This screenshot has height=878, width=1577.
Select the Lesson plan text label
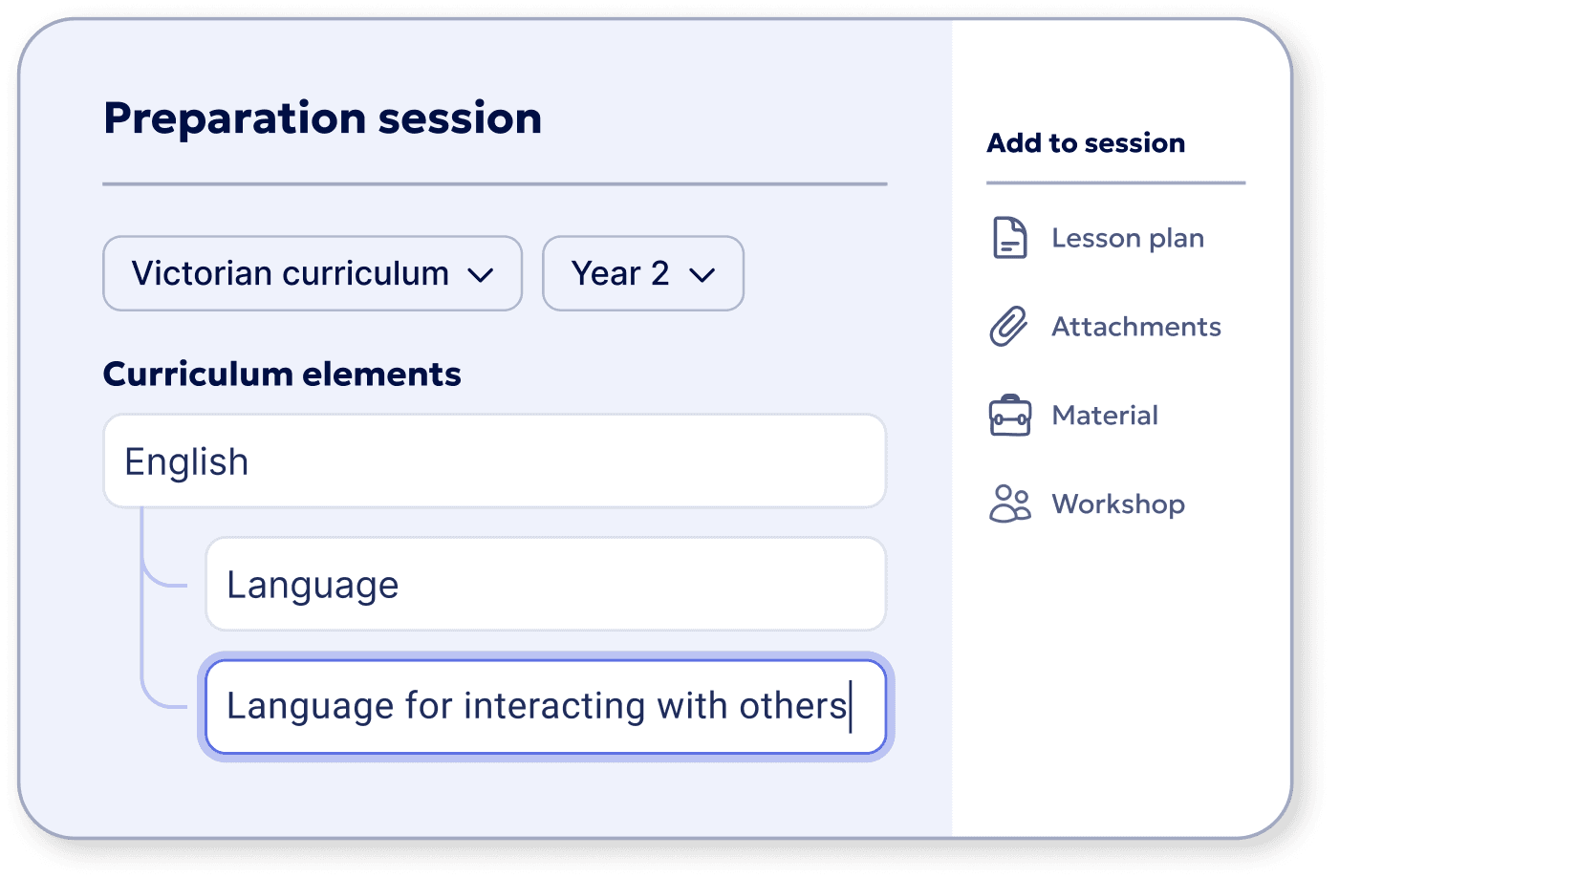(1128, 238)
